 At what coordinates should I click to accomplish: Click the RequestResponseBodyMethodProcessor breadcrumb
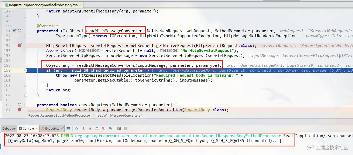pyautogui.click(x=59, y=115)
